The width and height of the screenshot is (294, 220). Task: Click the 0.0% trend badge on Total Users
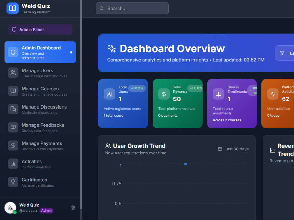(x=137, y=88)
